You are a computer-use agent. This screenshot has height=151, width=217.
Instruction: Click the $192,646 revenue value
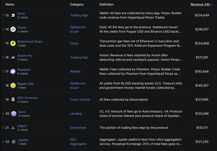click(x=202, y=71)
